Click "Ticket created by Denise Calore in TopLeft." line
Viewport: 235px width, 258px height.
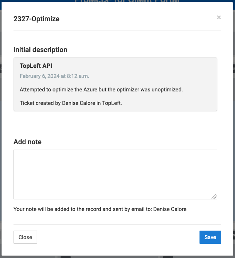71,103
